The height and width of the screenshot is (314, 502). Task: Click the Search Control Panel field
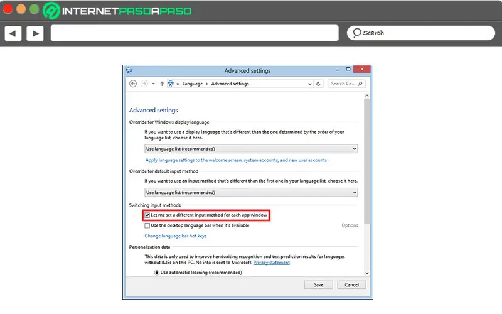pos(347,84)
